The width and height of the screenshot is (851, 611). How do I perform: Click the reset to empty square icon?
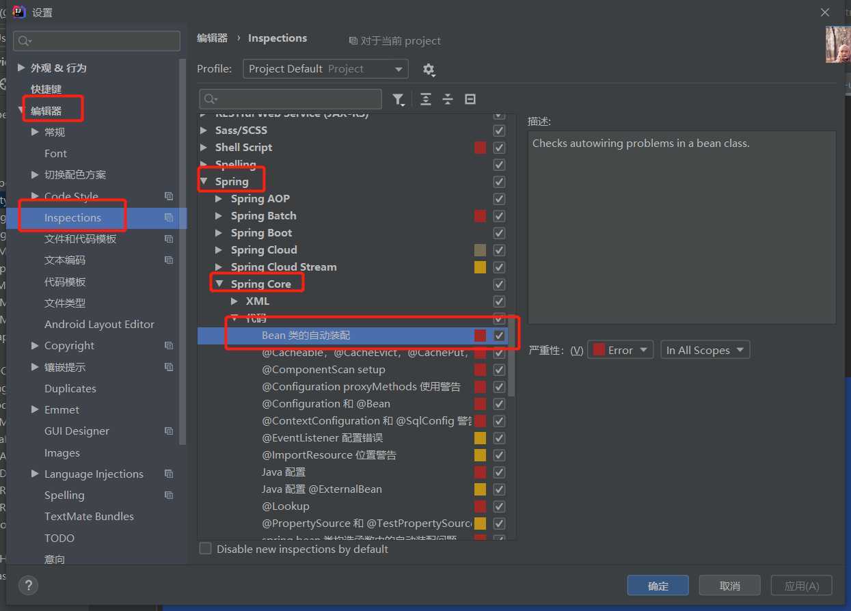(x=470, y=100)
